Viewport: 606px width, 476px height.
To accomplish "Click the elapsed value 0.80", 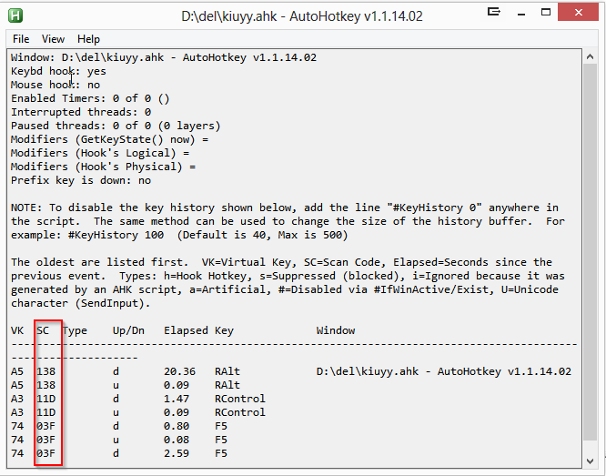I will [x=177, y=426].
